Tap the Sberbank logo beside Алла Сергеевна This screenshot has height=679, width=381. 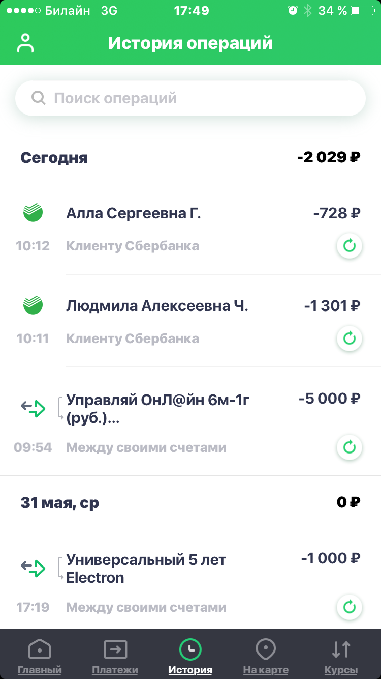[x=33, y=213]
